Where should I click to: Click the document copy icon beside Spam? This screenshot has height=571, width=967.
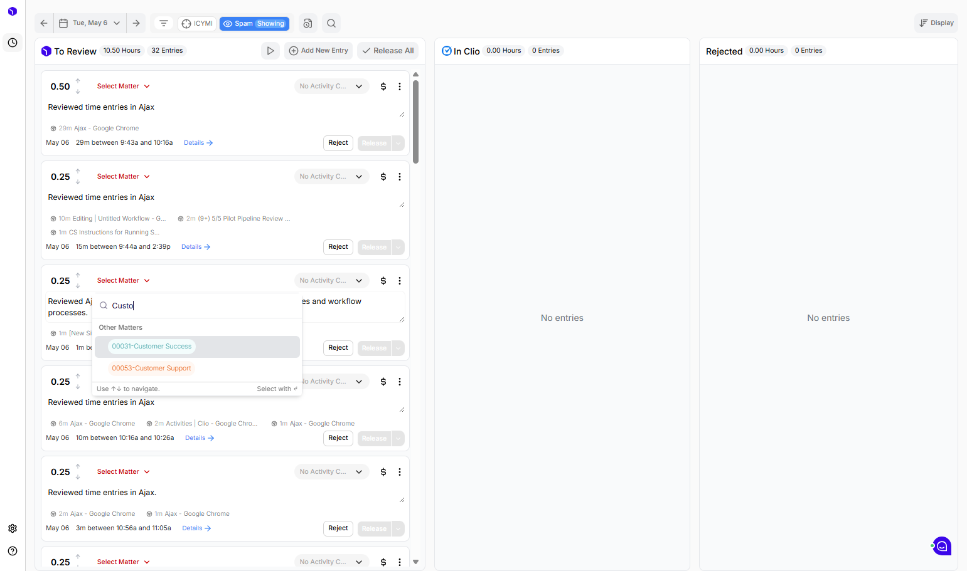click(307, 23)
